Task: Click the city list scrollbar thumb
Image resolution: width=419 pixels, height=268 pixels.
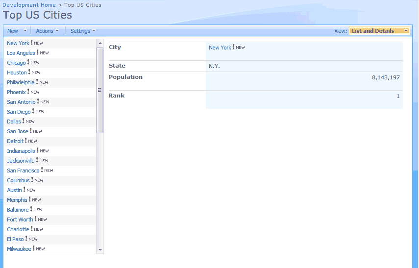Action: tap(100, 90)
